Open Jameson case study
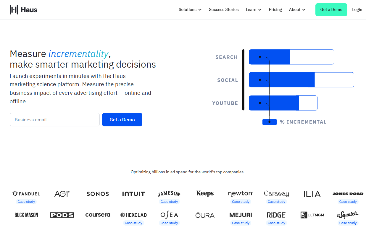This screenshot has height=230, width=366. tap(169, 202)
